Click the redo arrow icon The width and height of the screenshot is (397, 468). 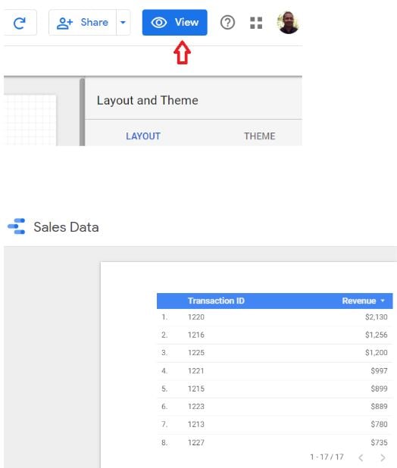tap(20, 23)
